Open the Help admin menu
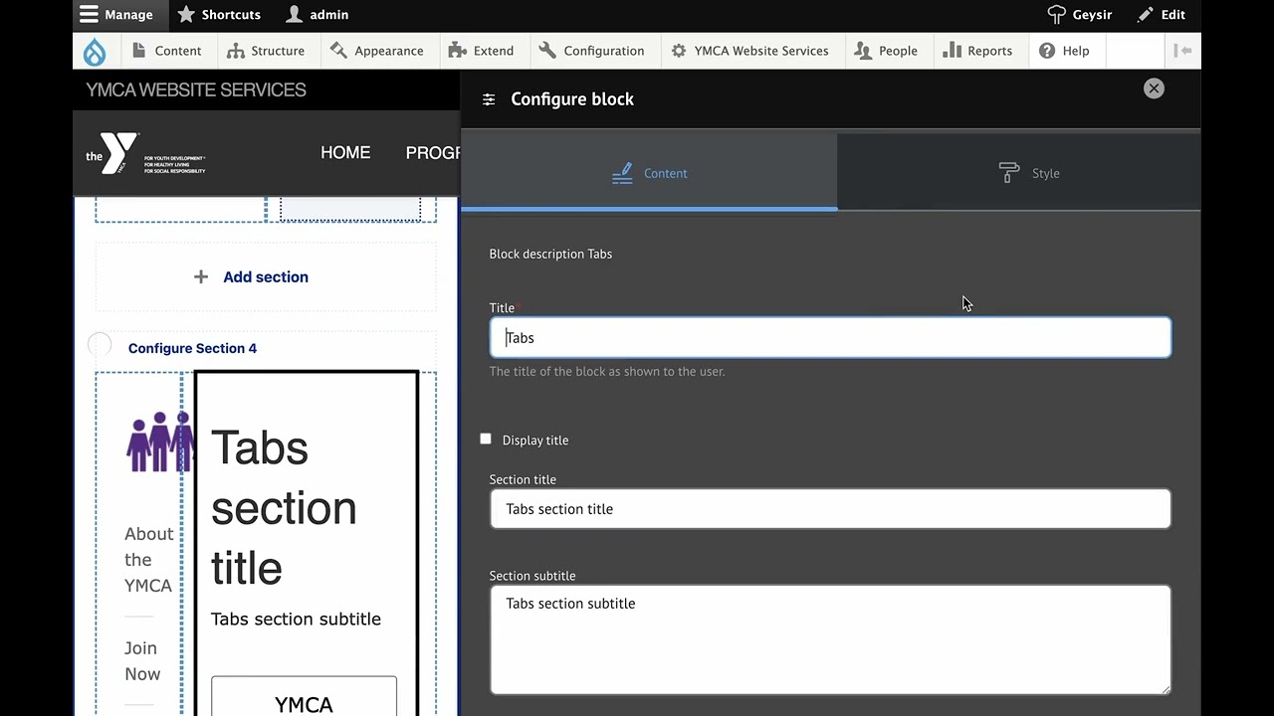This screenshot has width=1274, height=716. (x=1064, y=51)
